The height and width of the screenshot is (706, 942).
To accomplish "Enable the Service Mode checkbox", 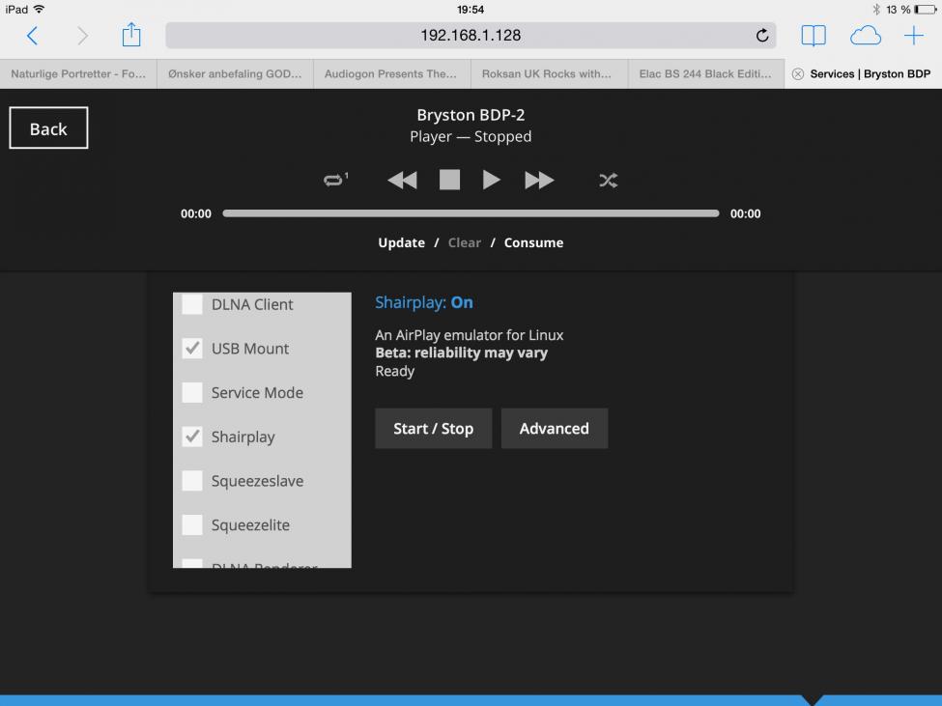I will [192, 392].
